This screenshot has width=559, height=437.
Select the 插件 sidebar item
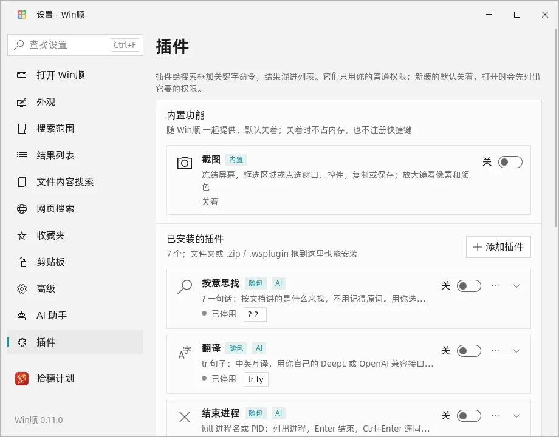[x=75, y=342]
